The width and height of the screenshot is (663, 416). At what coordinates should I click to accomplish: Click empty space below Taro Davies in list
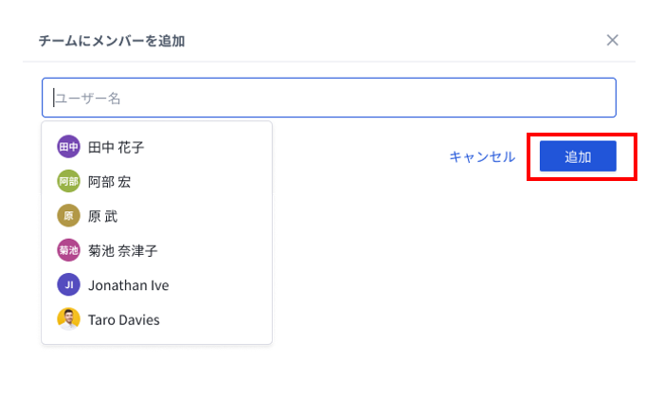(156, 338)
